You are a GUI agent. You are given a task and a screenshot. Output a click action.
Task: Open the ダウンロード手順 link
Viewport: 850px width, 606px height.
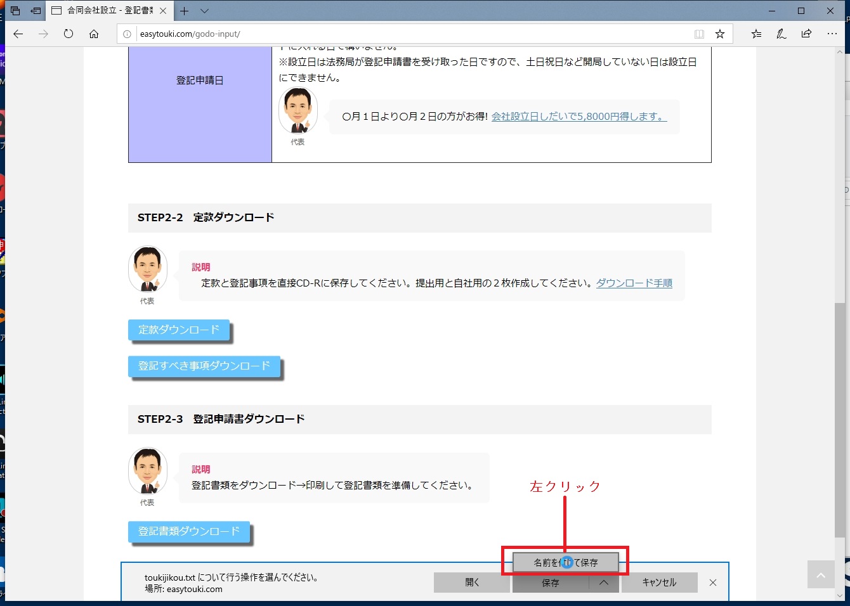(634, 283)
